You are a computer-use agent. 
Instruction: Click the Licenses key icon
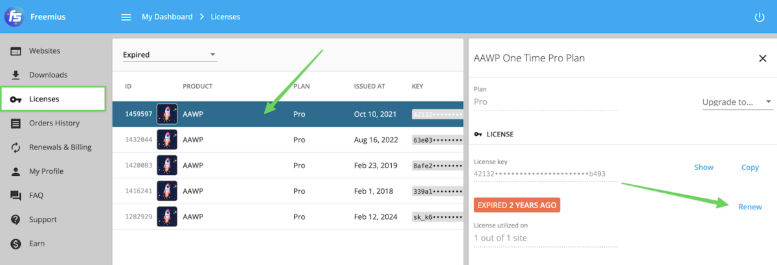(16, 99)
